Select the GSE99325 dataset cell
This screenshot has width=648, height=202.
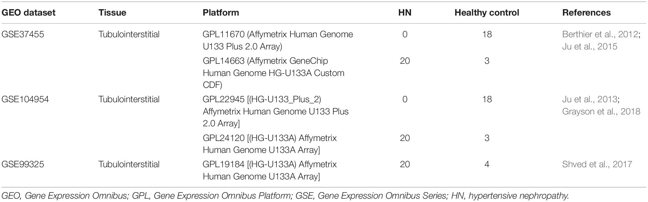(23, 164)
